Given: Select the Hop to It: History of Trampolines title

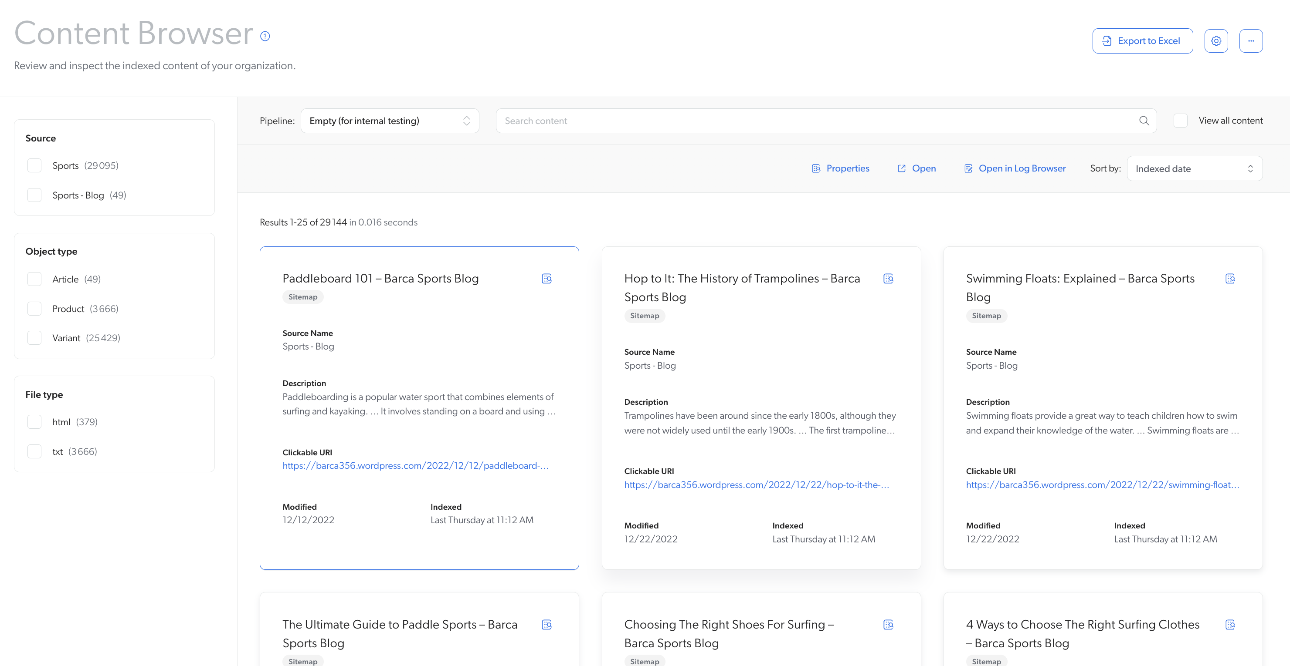Looking at the screenshot, I should click(x=742, y=287).
